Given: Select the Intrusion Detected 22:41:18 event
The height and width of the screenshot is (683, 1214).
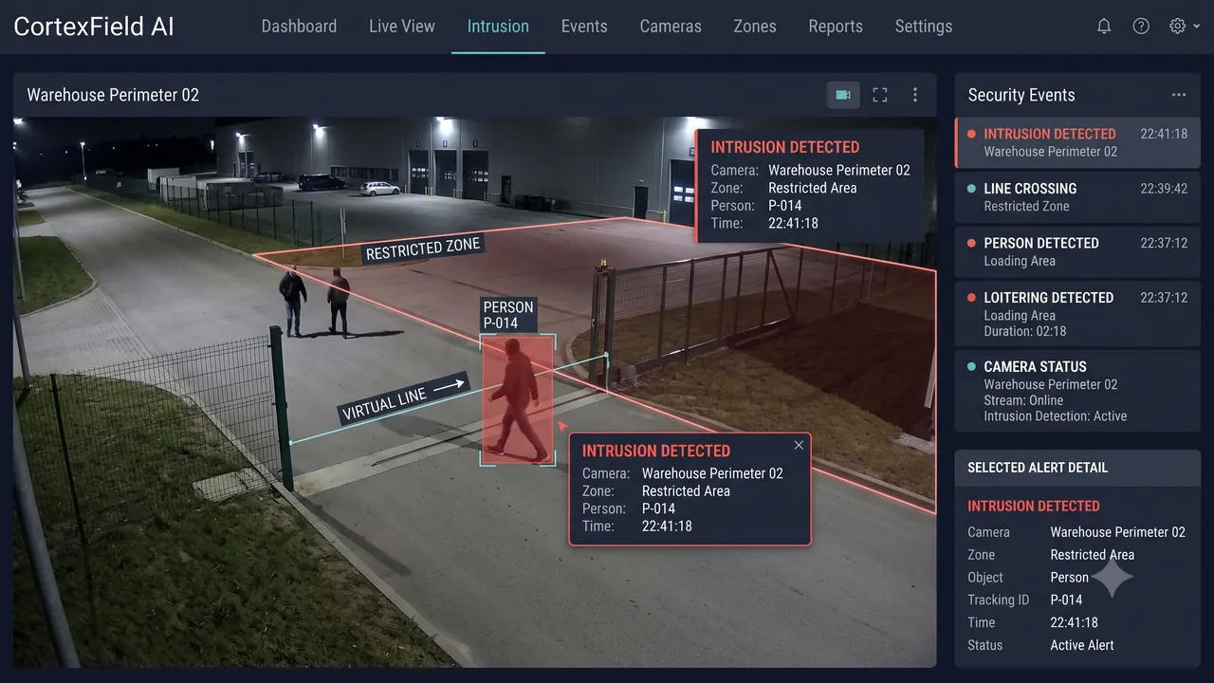Looking at the screenshot, I should coord(1077,142).
